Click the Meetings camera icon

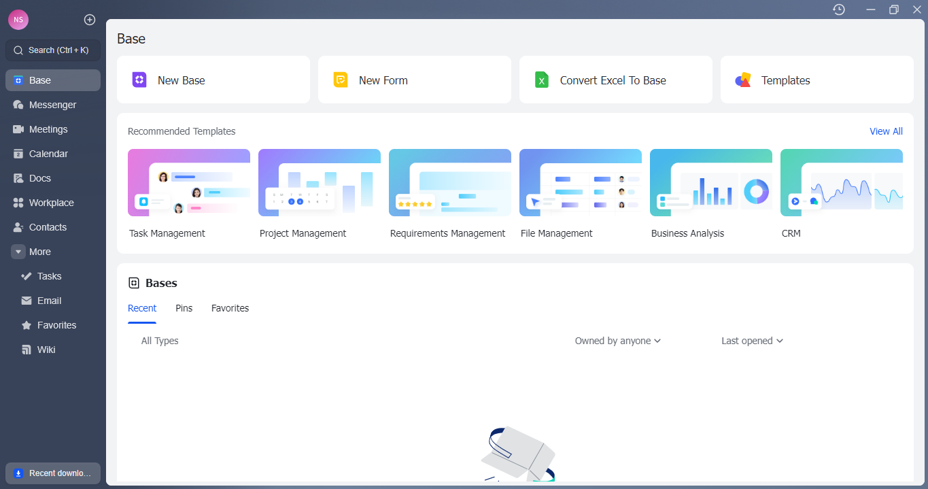pyautogui.click(x=18, y=129)
